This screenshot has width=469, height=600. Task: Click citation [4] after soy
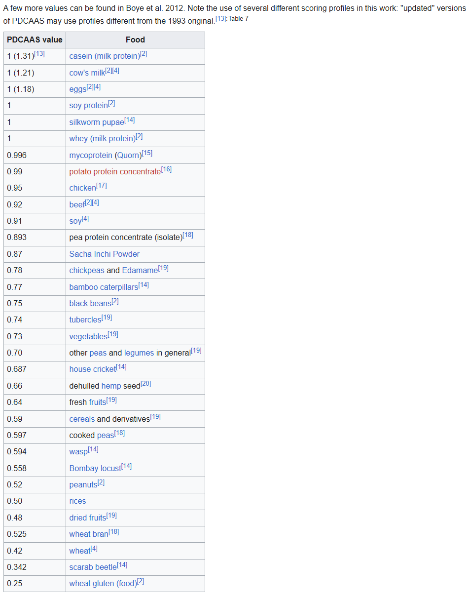[85, 219]
